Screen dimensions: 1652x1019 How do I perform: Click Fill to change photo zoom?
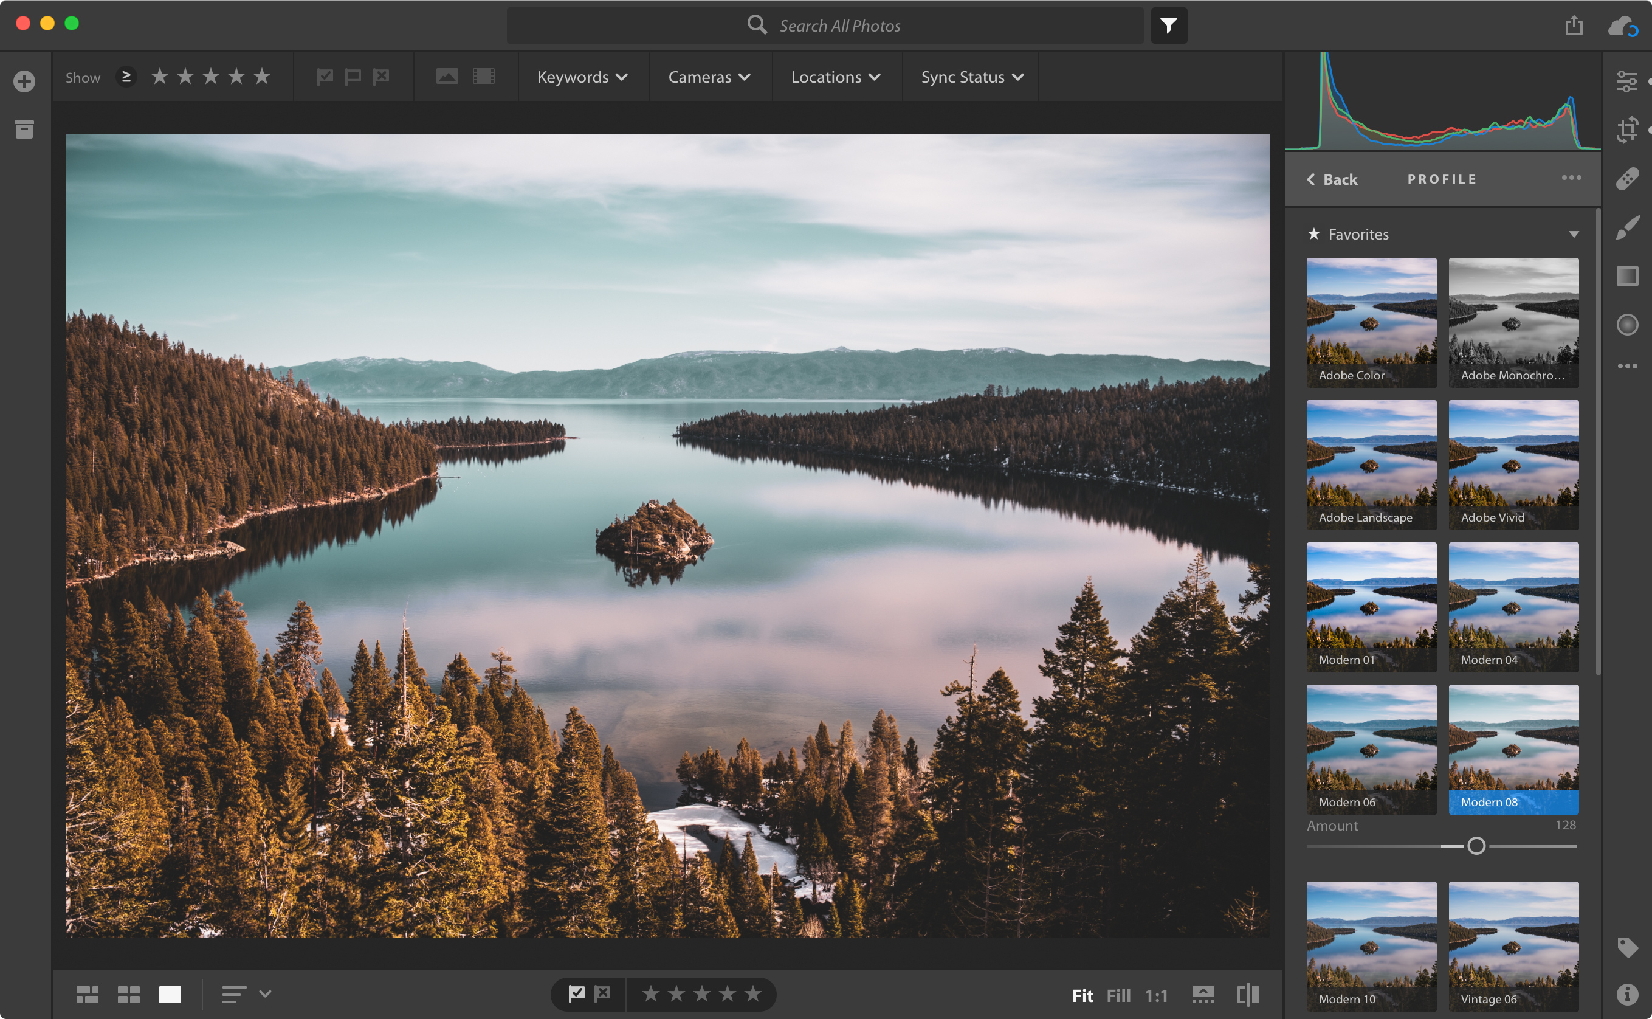1119,995
